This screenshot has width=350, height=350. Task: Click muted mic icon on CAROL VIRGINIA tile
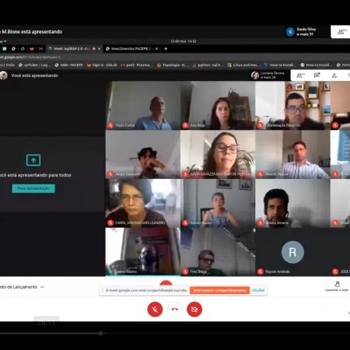tap(110, 222)
